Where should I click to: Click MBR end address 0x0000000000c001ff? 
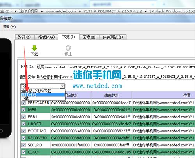pyautogui.click(x=112, y=110)
